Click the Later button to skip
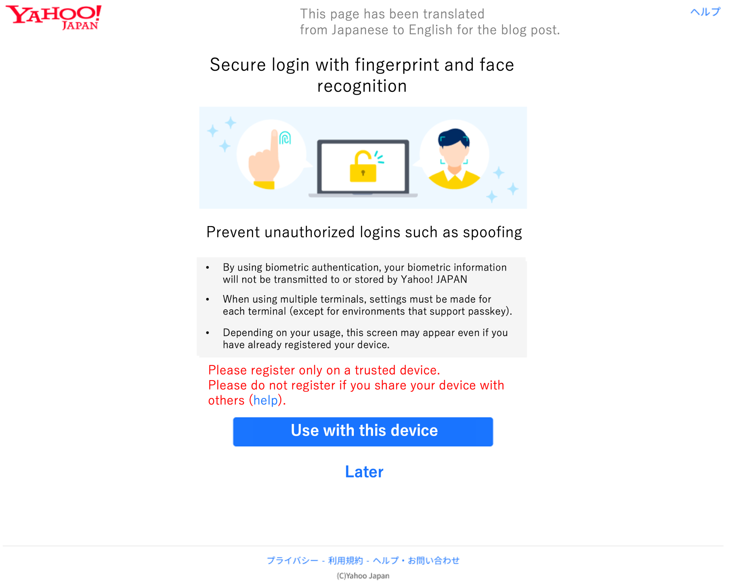 tap(363, 471)
